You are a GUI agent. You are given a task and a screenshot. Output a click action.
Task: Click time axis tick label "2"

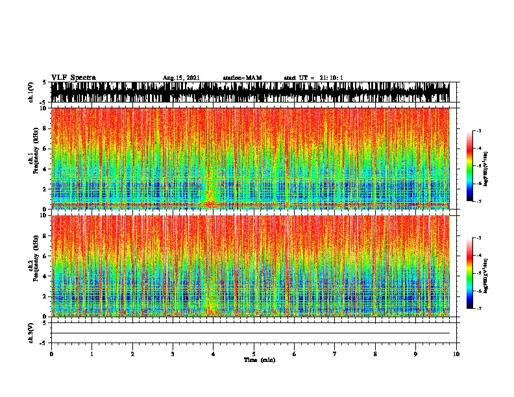click(132, 354)
